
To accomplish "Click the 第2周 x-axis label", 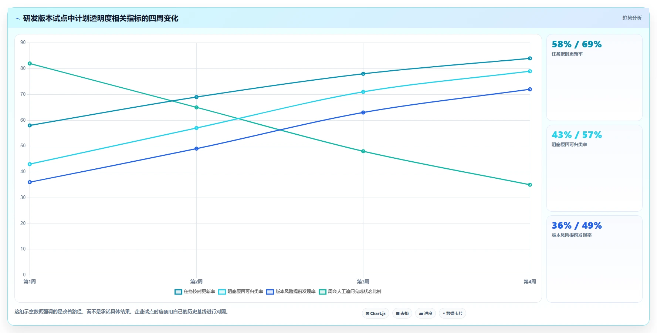I will click(x=196, y=282).
